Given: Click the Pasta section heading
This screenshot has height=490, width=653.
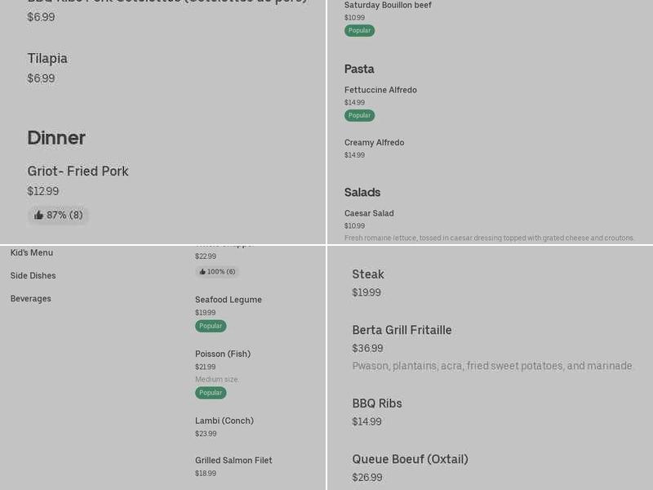Looking at the screenshot, I should point(359,69).
